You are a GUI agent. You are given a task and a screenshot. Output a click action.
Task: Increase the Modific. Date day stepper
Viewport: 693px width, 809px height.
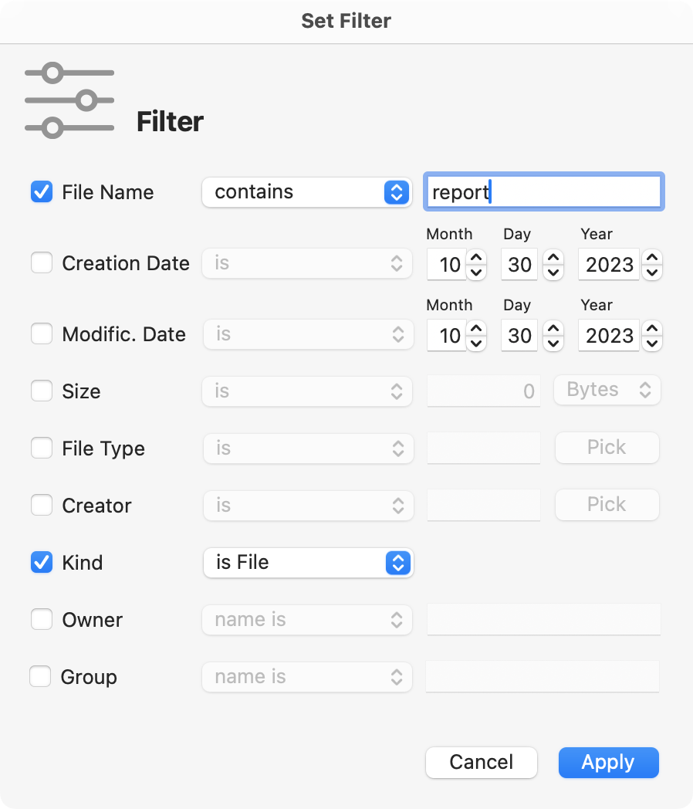(553, 328)
